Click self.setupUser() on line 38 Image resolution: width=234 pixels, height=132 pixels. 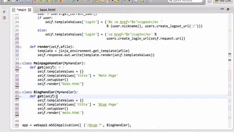[53, 80]
